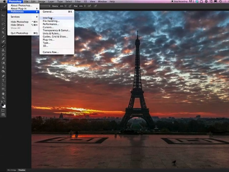Open Plug-Ins preferences
Screen dimensions: 229x172
point(57,40)
